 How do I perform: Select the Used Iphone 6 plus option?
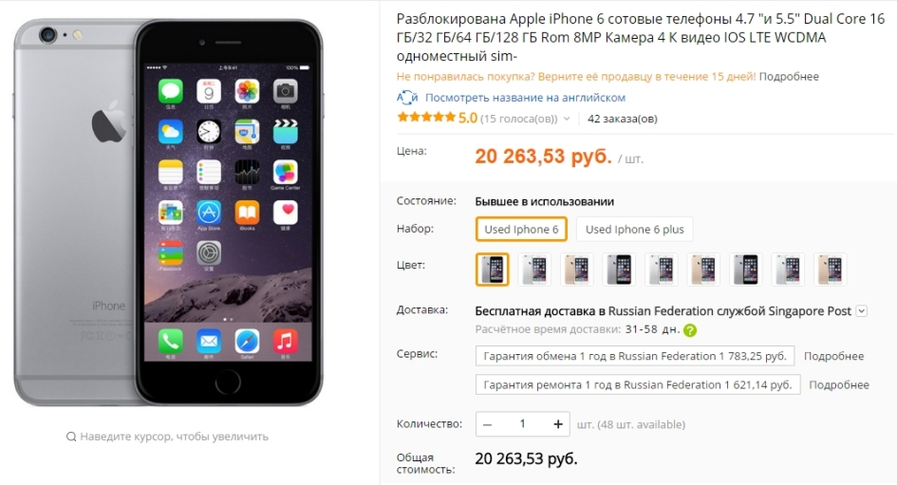[634, 230]
